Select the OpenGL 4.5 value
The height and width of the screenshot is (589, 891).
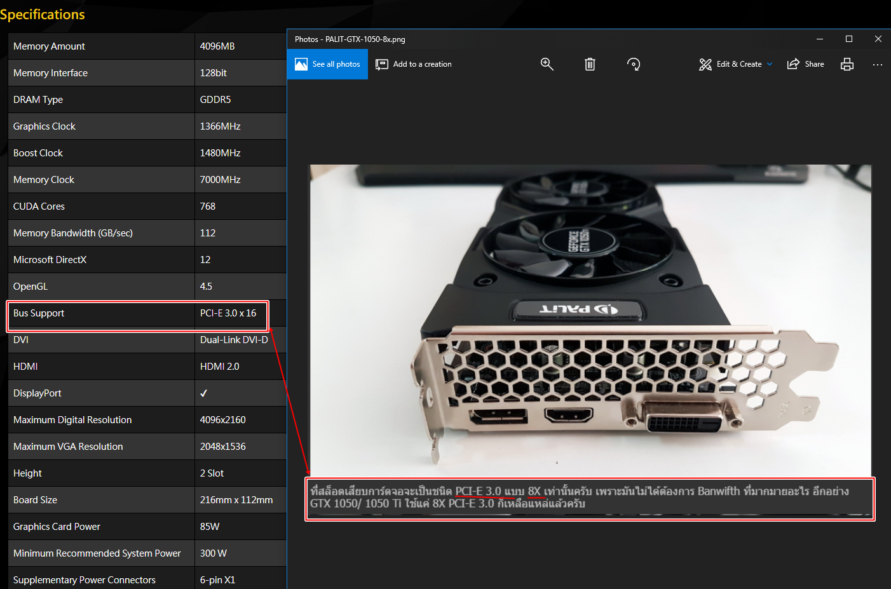click(206, 287)
